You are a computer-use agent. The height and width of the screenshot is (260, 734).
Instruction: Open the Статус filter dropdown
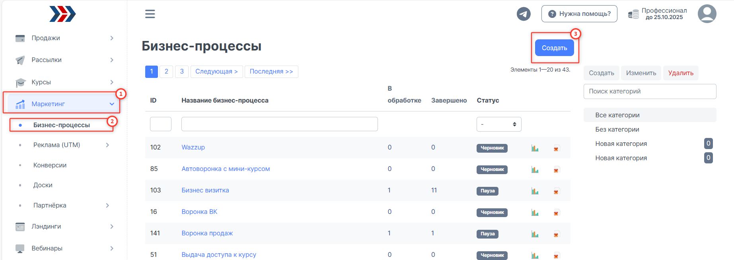click(x=498, y=124)
